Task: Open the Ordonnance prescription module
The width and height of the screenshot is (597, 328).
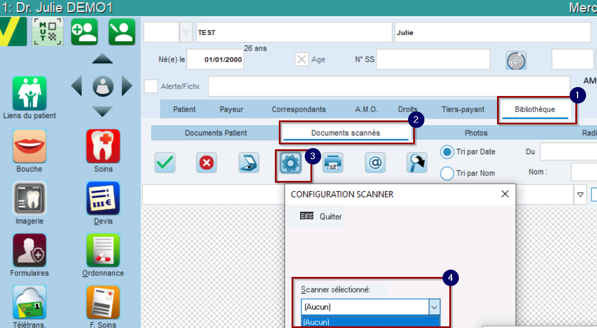Action: 103,250
